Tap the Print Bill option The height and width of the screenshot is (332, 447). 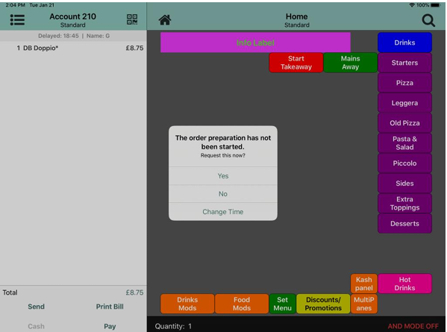pyautogui.click(x=110, y=307)
